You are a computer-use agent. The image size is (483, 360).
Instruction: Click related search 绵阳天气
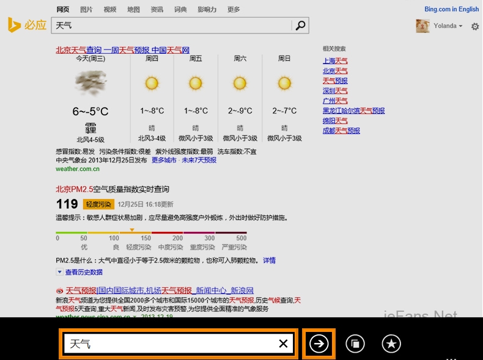335,121
